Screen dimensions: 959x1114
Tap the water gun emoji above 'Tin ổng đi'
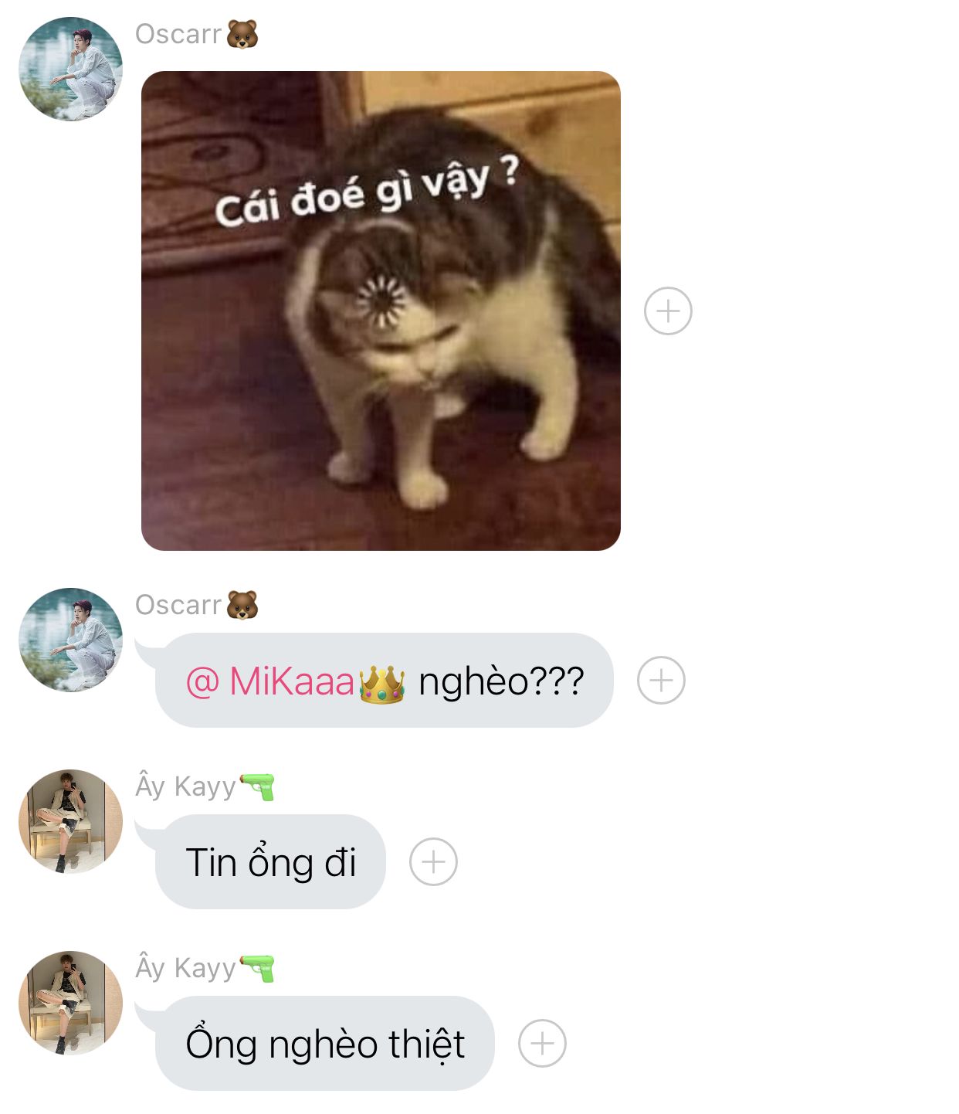257,786
